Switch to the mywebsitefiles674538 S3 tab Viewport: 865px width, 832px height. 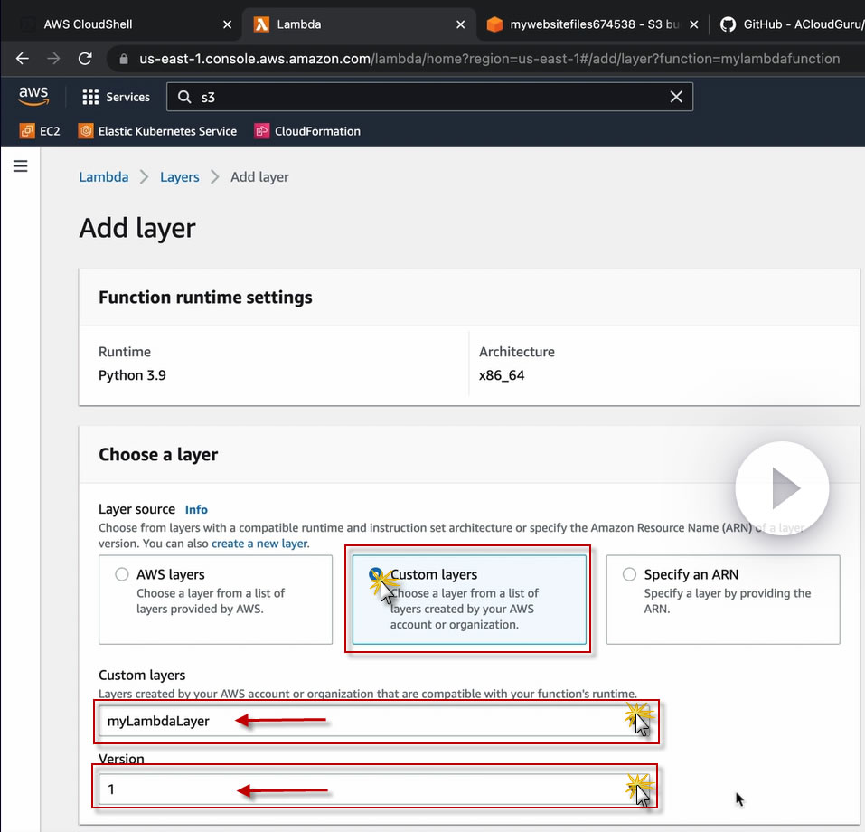[588, 24]
